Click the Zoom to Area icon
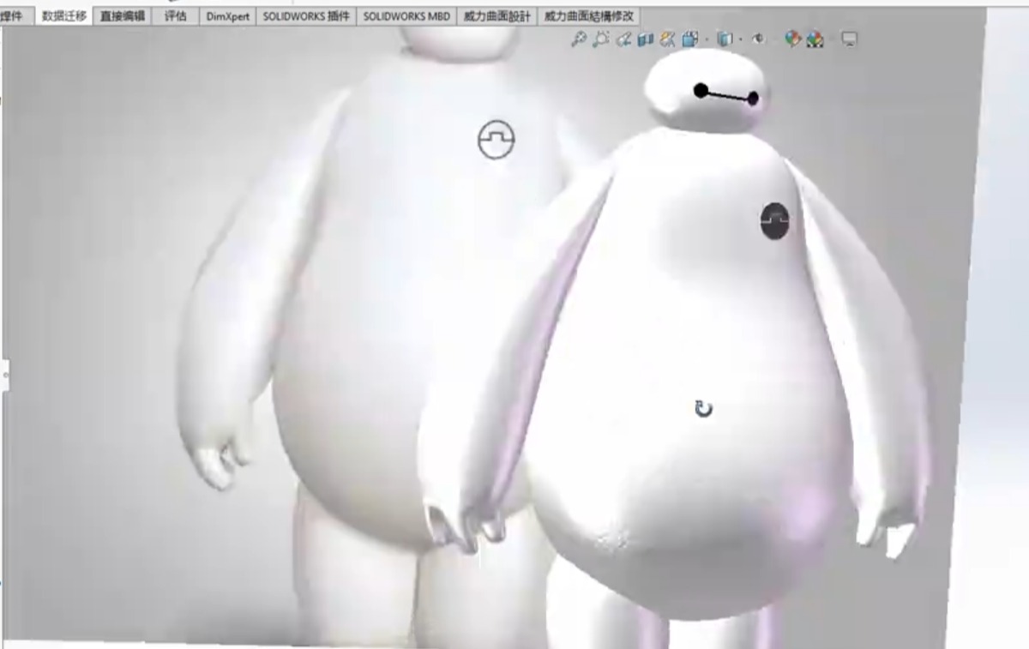The width and height of the screenshot is (1029, 649). coord(601,39)
